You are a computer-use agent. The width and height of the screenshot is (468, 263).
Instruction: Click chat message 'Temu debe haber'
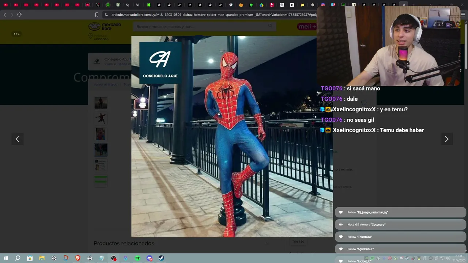(401, 130)
